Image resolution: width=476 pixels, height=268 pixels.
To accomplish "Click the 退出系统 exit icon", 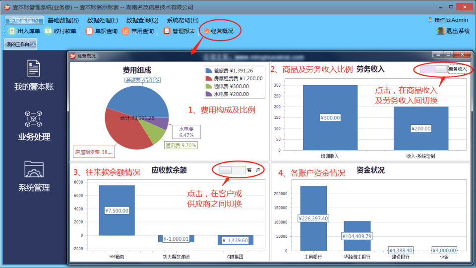I will coord(440,31).
